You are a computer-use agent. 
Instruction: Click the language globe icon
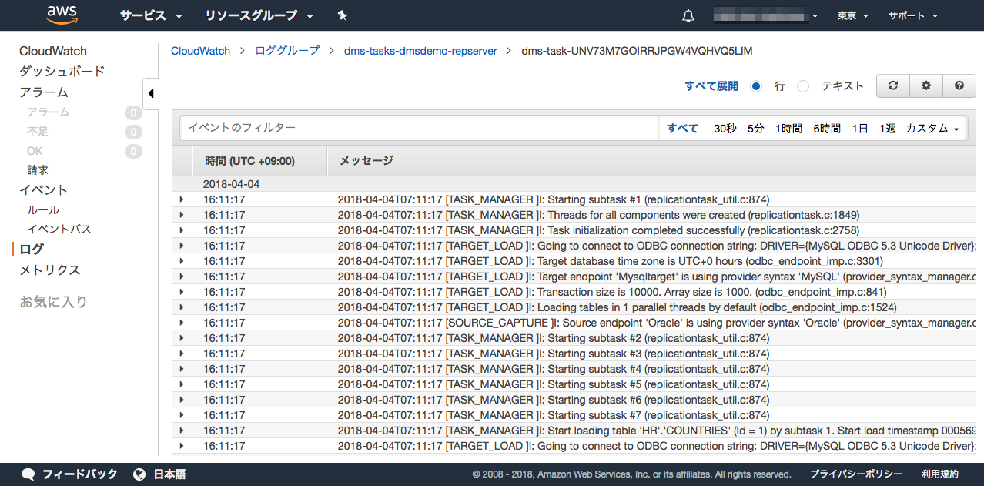pyautogui.click(x=139, y=474)
